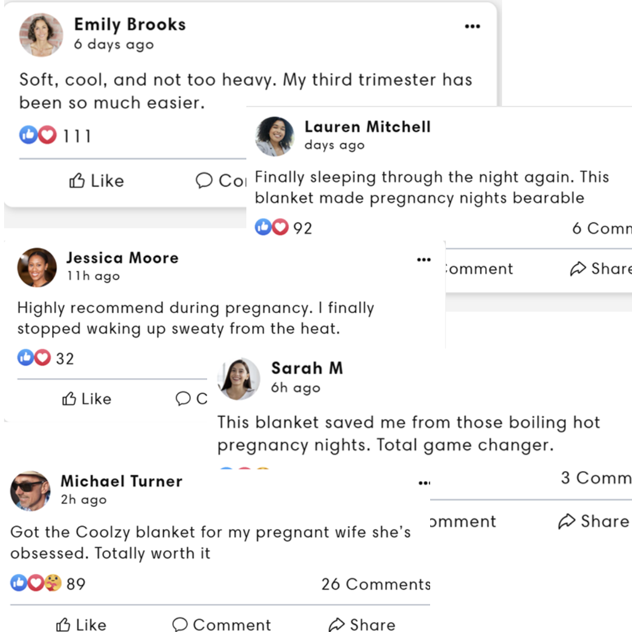View reactions with 92 count on Lauren's post
Screen dimensions: 632x632
click(283, 228)
